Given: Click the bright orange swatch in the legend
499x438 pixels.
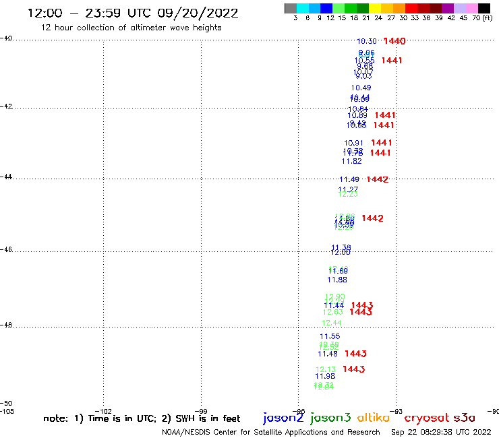Looking at the screenshot, I should [399, 8].
